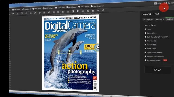Open the Animate tab
This screenshot has width=174, height=97.
click(160, 19)
